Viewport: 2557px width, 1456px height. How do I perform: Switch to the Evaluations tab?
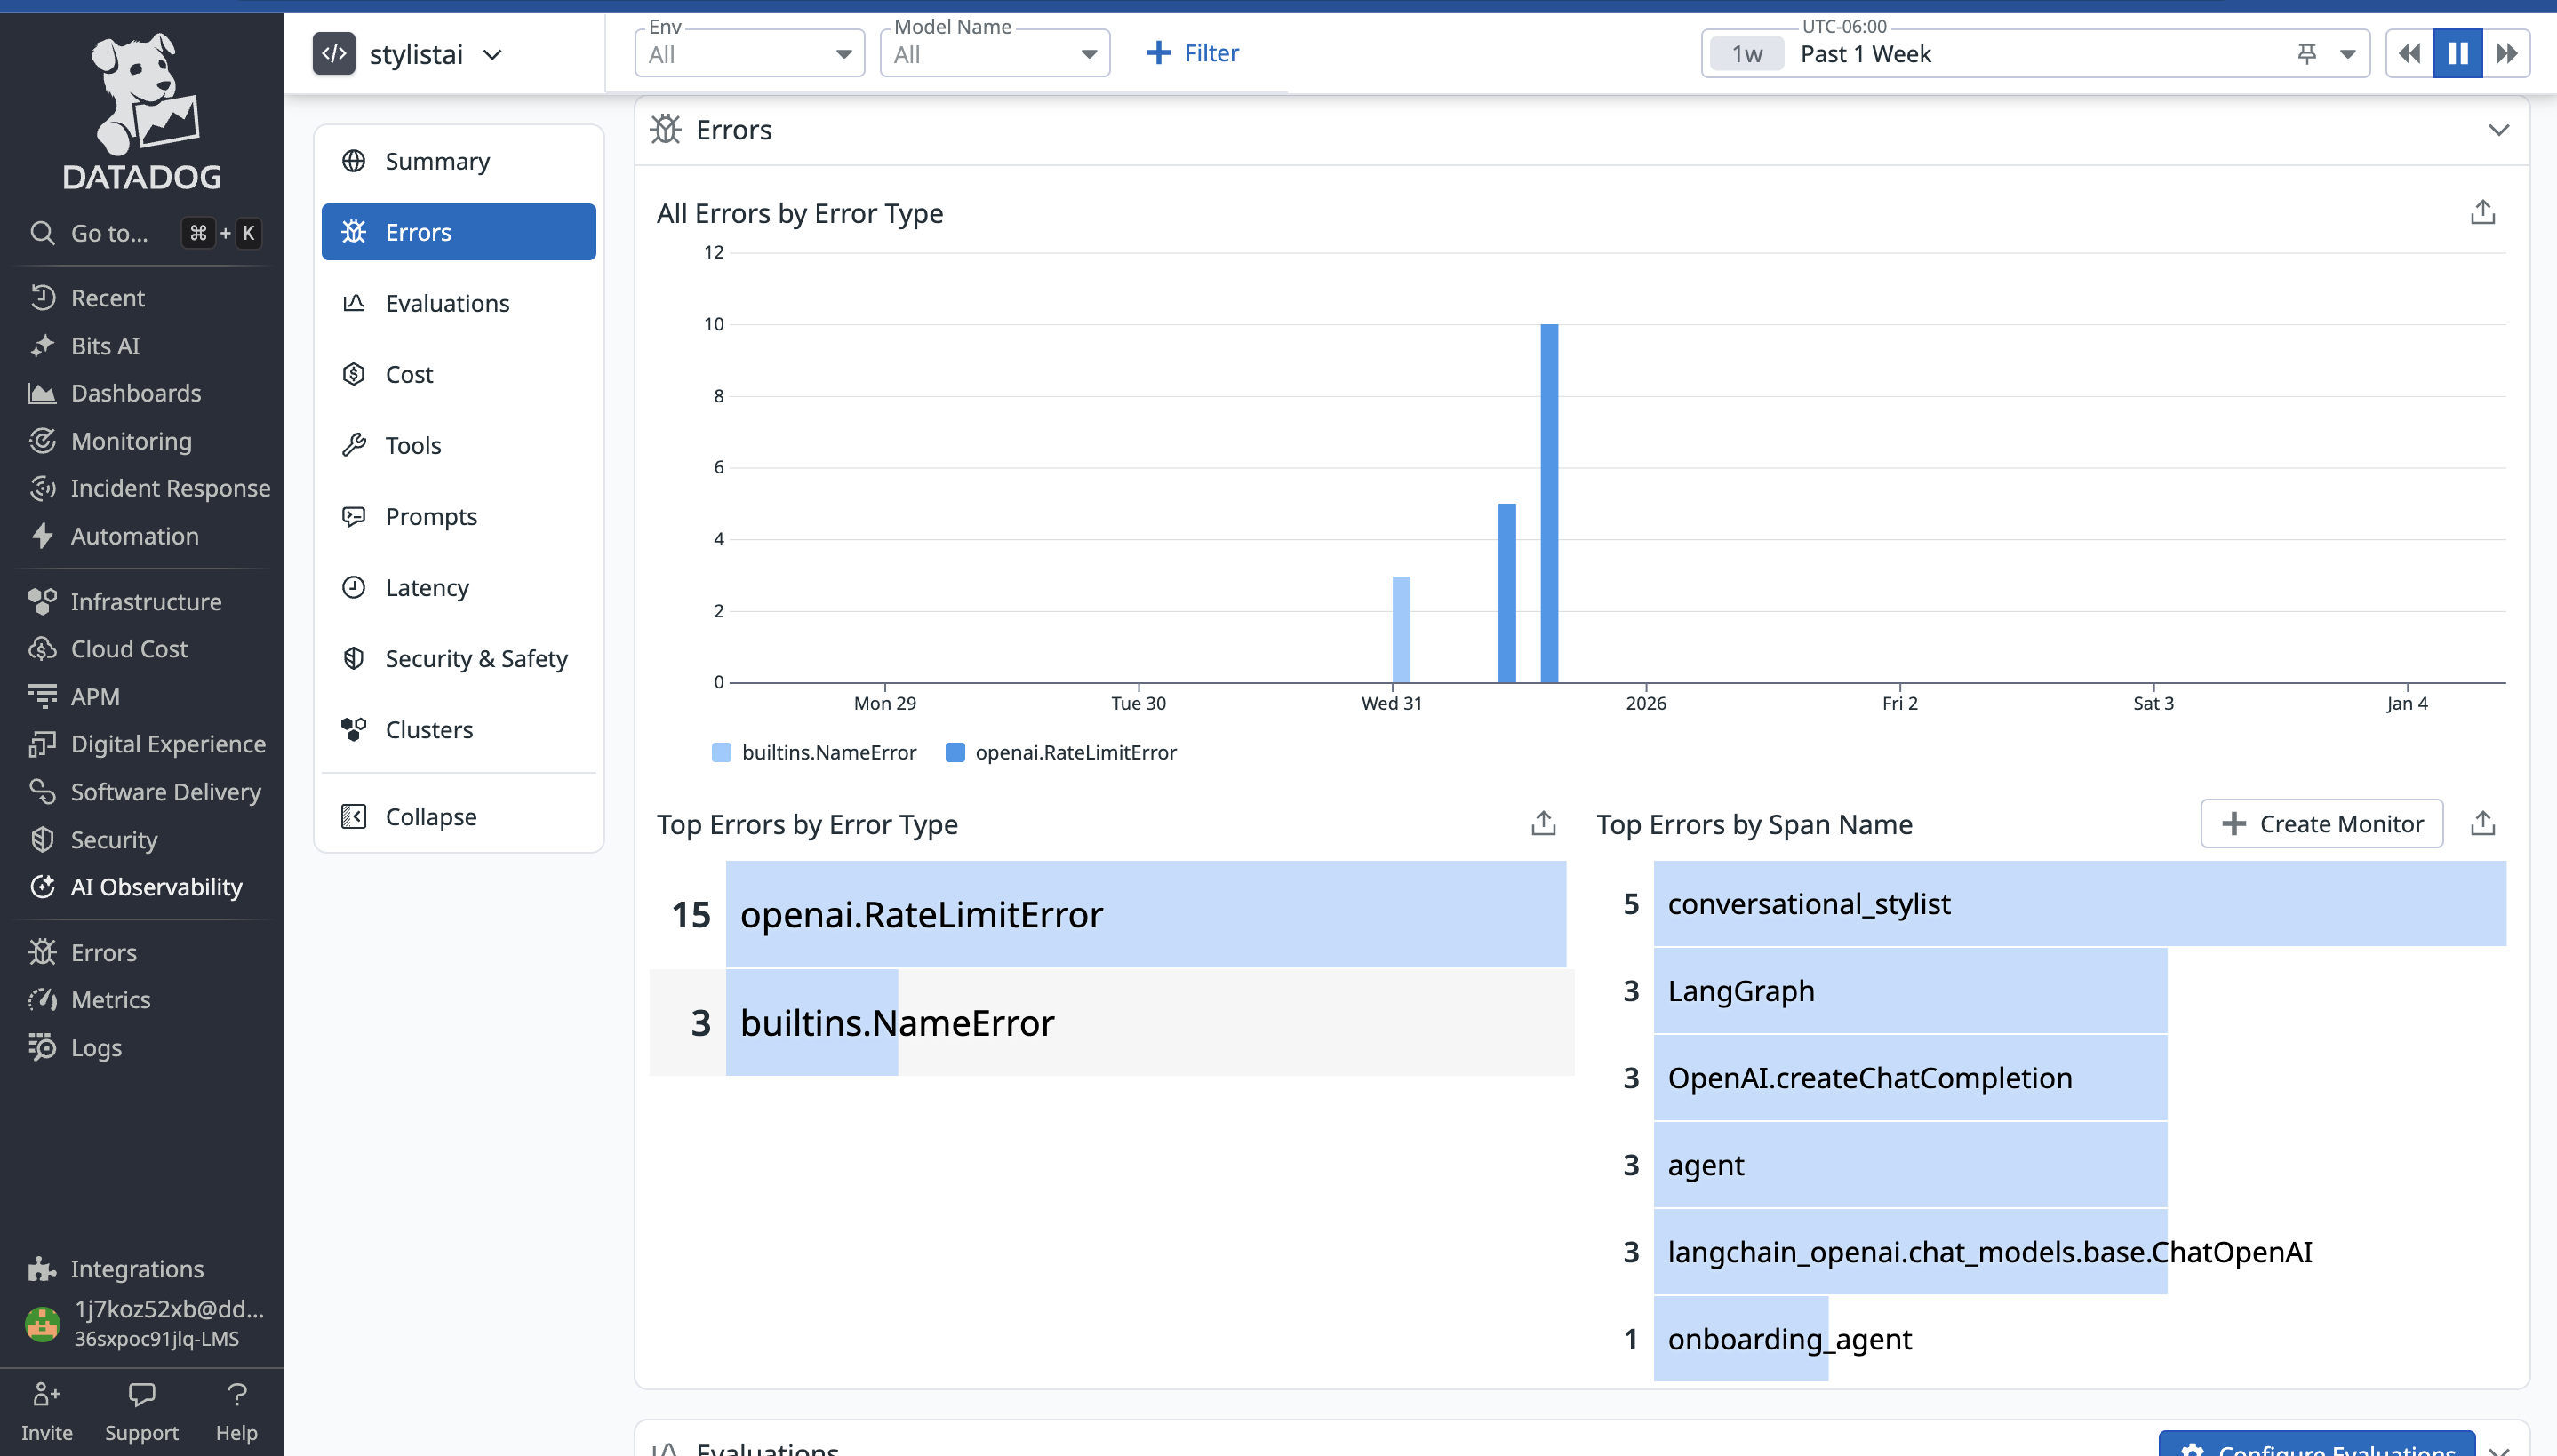(x=446, y=303)
